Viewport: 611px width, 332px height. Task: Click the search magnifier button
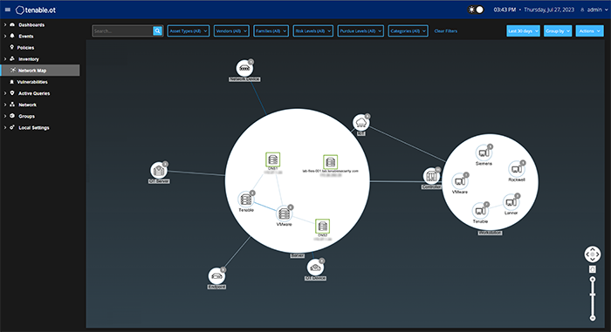pos(157,30)
